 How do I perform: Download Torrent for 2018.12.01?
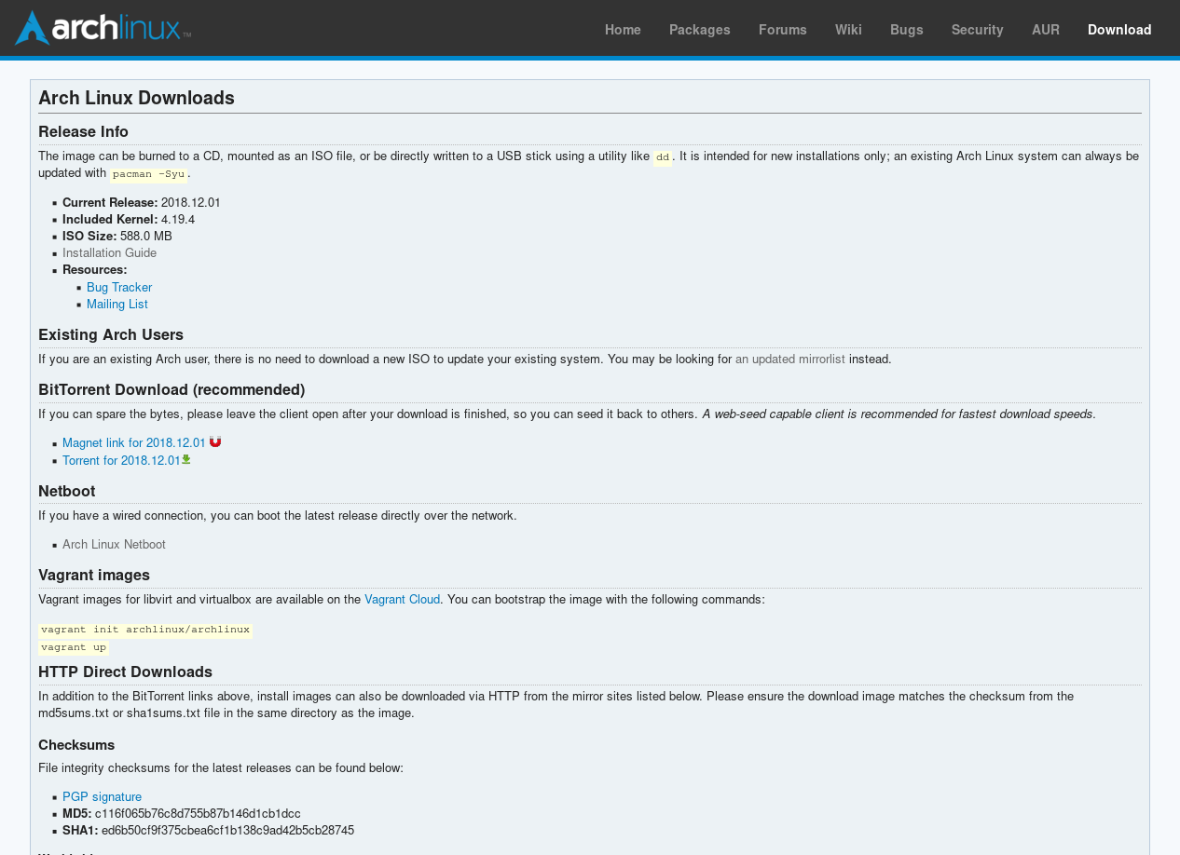pos(121,461)
